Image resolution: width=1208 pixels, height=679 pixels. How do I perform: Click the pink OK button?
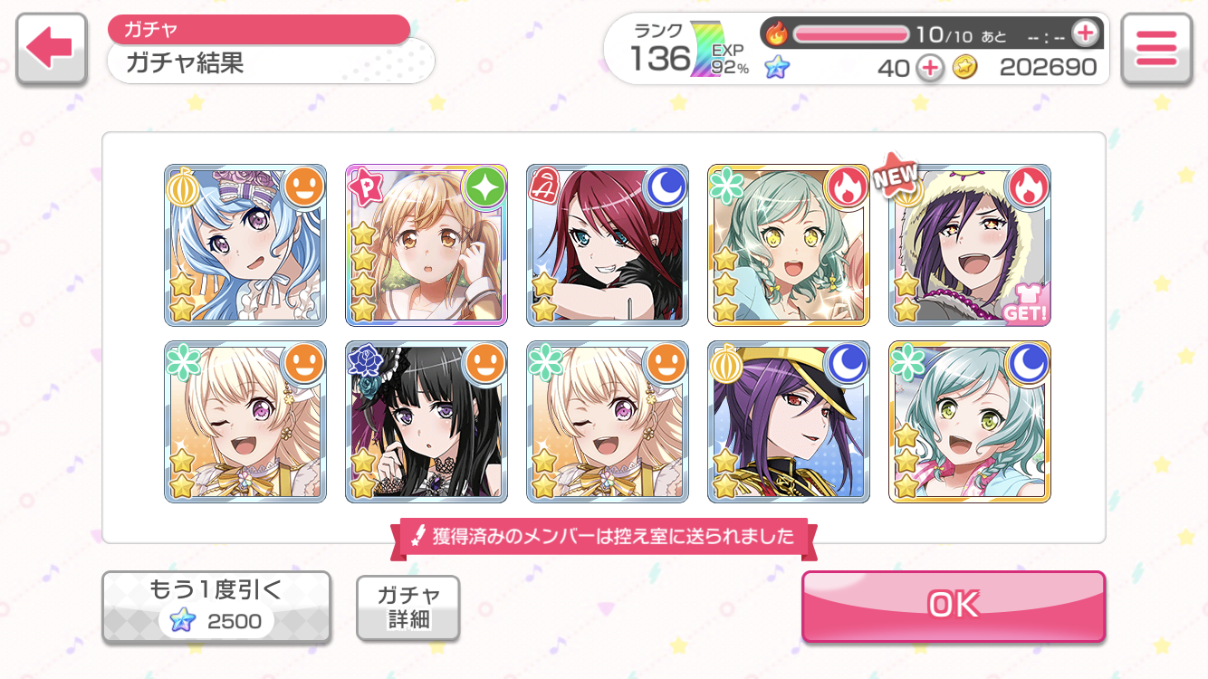(x=954, y=605)
